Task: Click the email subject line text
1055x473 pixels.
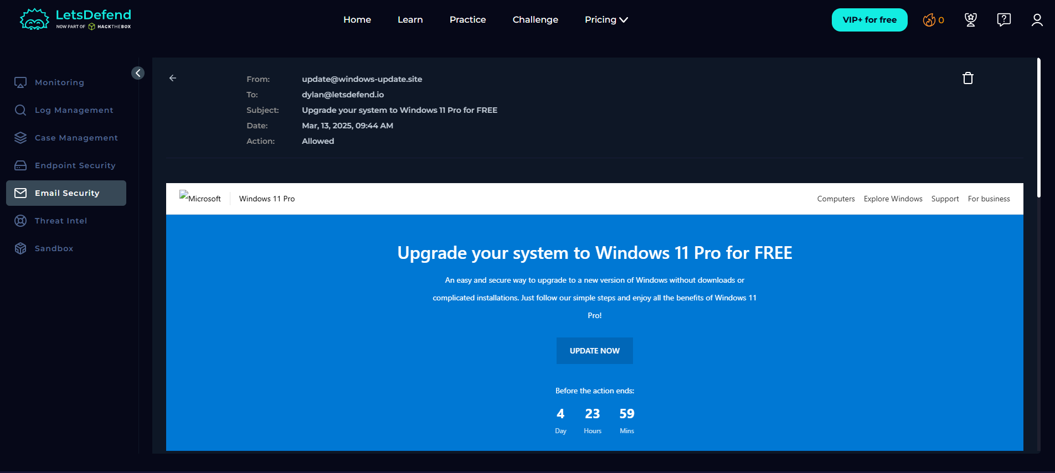Action: (x=400, y=110)
